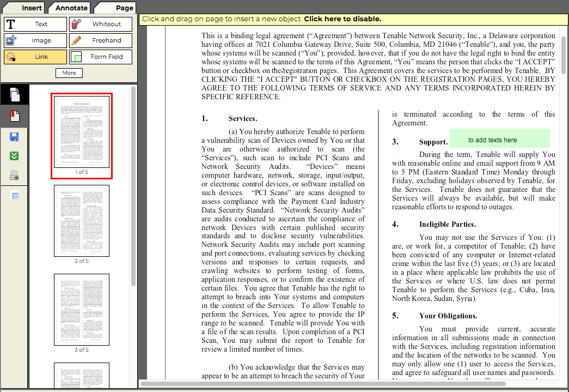
Task: Click the "Your Obligations." heading
Action: pyautogui.click(x=448, y=316)
